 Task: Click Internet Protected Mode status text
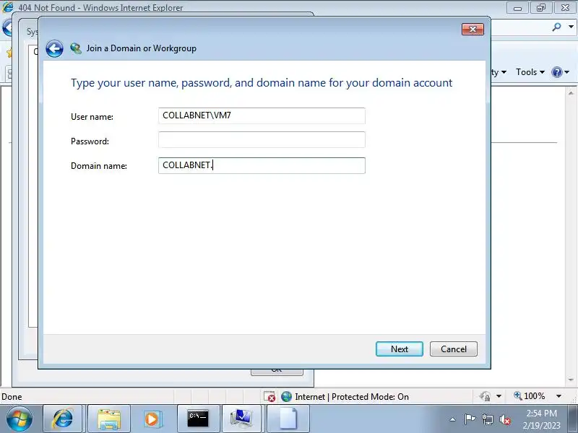point(352,396)
